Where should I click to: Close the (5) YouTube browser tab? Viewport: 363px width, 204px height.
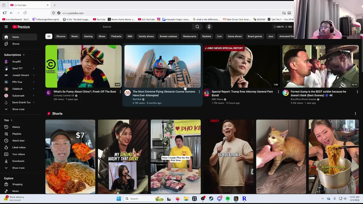(x=48, y=5)
